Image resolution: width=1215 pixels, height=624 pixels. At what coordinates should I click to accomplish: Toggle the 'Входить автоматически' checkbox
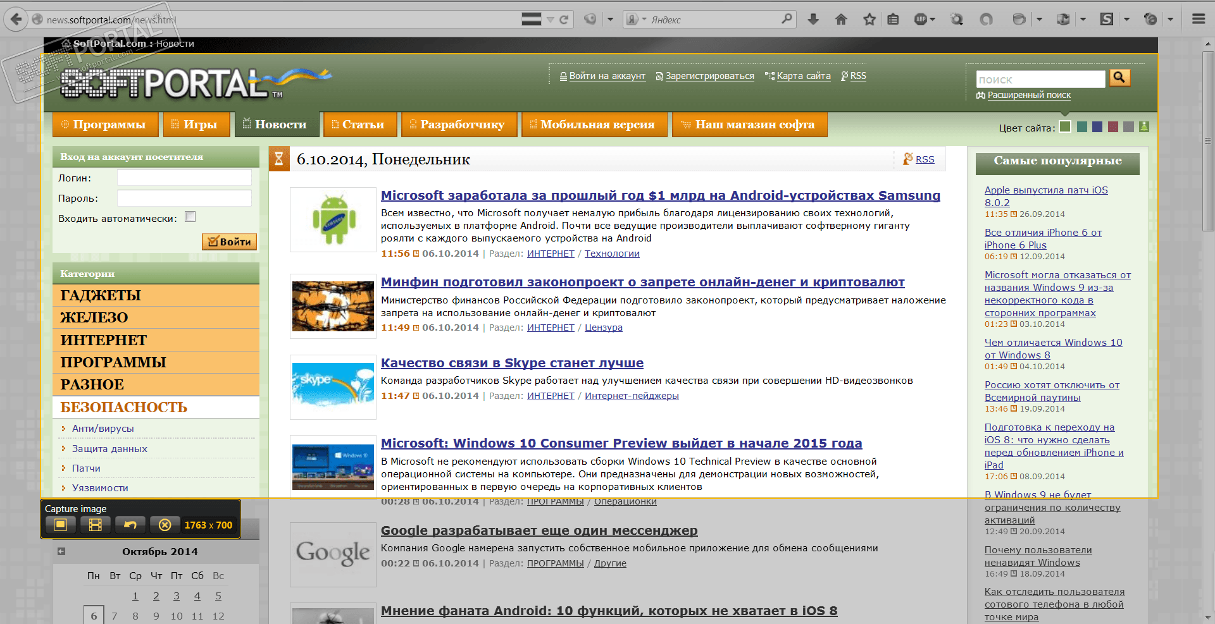click(x=190, y=217)
